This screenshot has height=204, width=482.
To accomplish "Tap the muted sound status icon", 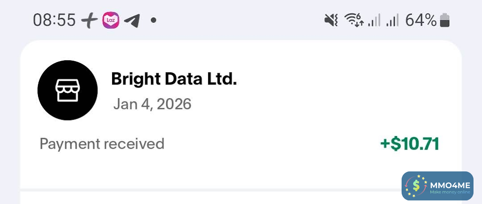I will 331,20.
